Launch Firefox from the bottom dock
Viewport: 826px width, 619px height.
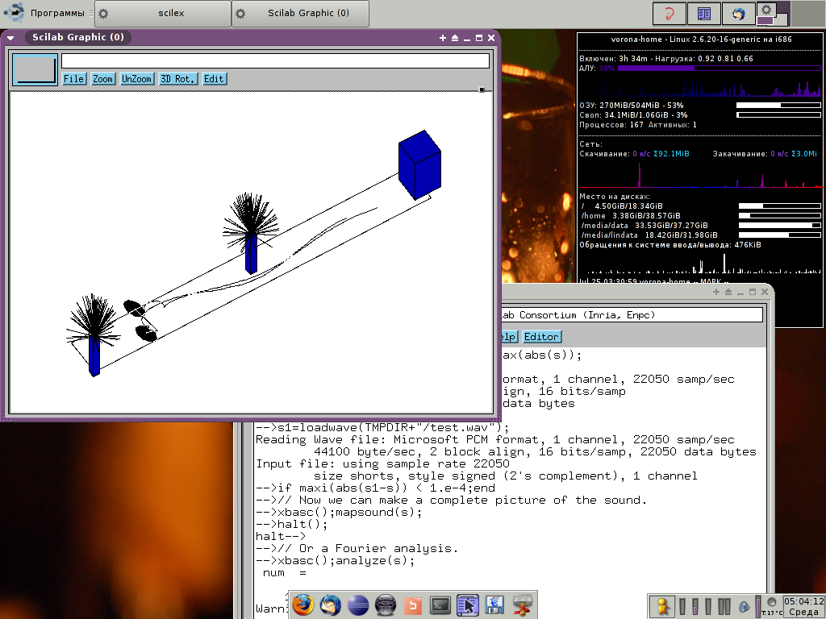pos(303,604)
